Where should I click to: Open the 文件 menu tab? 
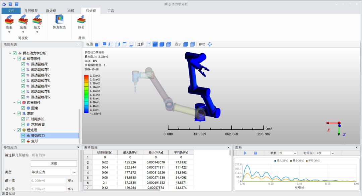pos(11,11)
